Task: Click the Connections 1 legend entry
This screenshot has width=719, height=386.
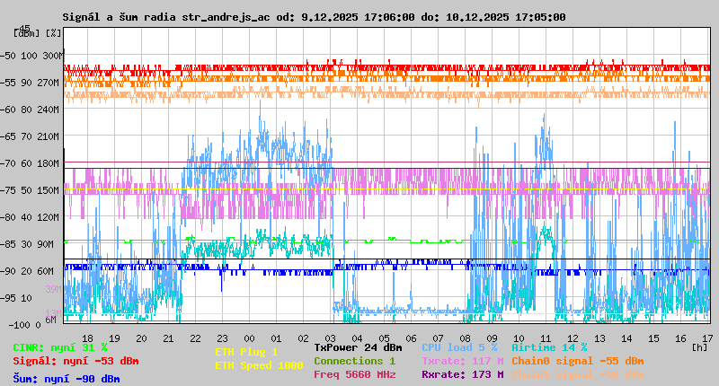Action: pos(354,361)
